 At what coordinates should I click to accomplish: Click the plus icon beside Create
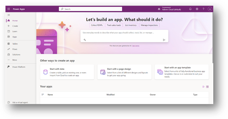click(x=9, y=26)
